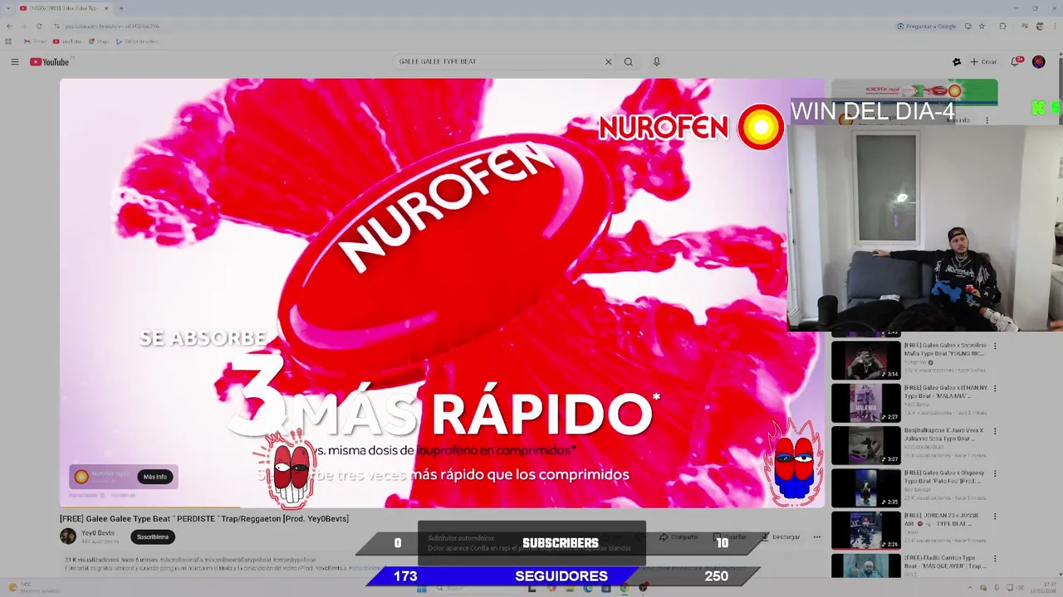Open the apps grid in bookmarks bar
The height and width of the screenshot is (597, 1063).
(9, 41)
